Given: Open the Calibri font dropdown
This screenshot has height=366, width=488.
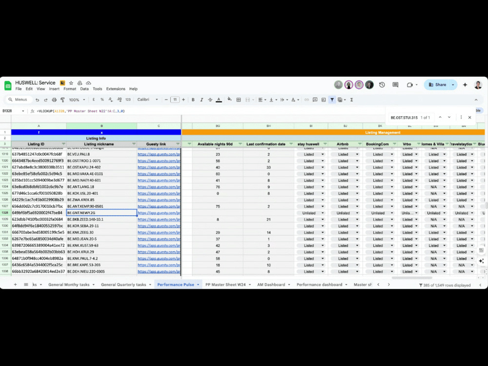Looking at the screenshot, I should tap(148, 100).
